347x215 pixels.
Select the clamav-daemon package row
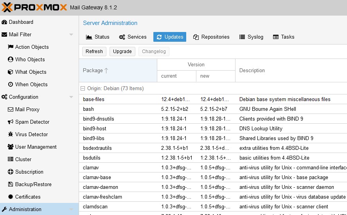[213, 187]
